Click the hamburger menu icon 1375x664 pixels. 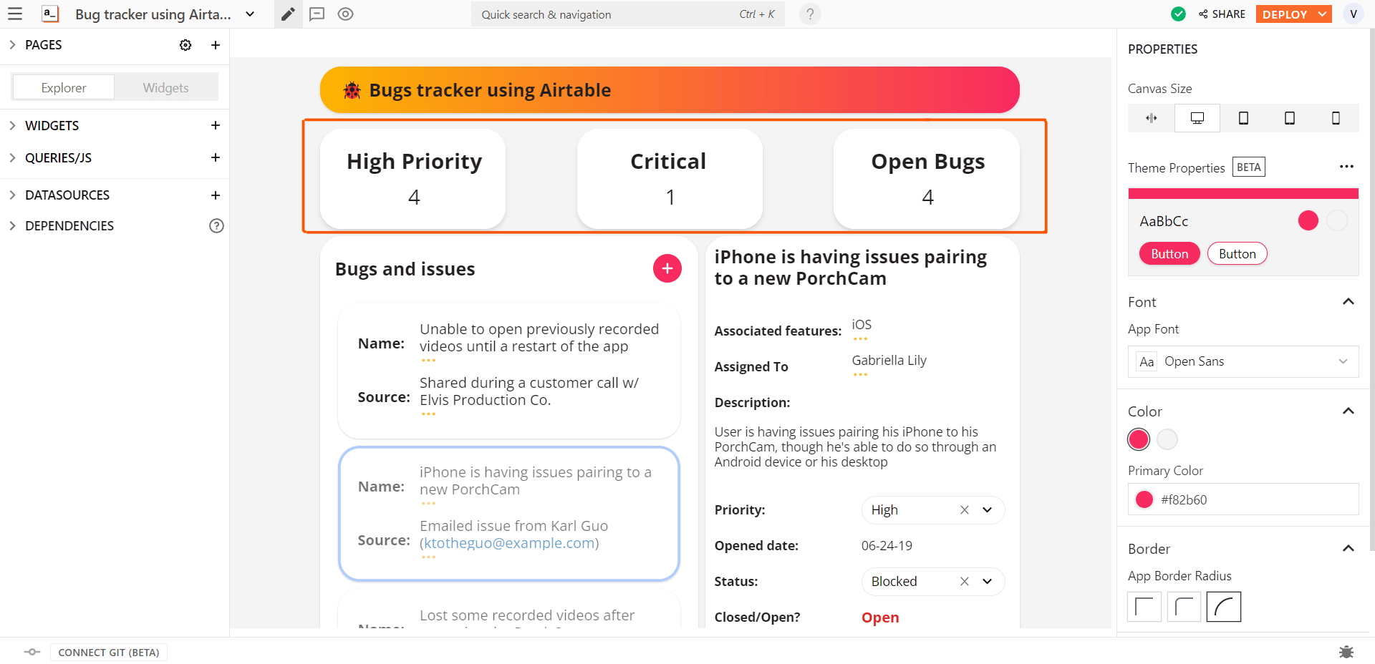point(15,14)
